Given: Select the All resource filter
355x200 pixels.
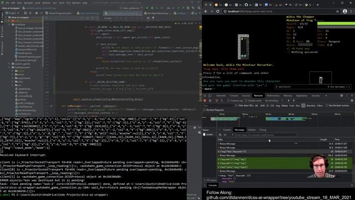Looking at the screenshot, I should 256,106.
